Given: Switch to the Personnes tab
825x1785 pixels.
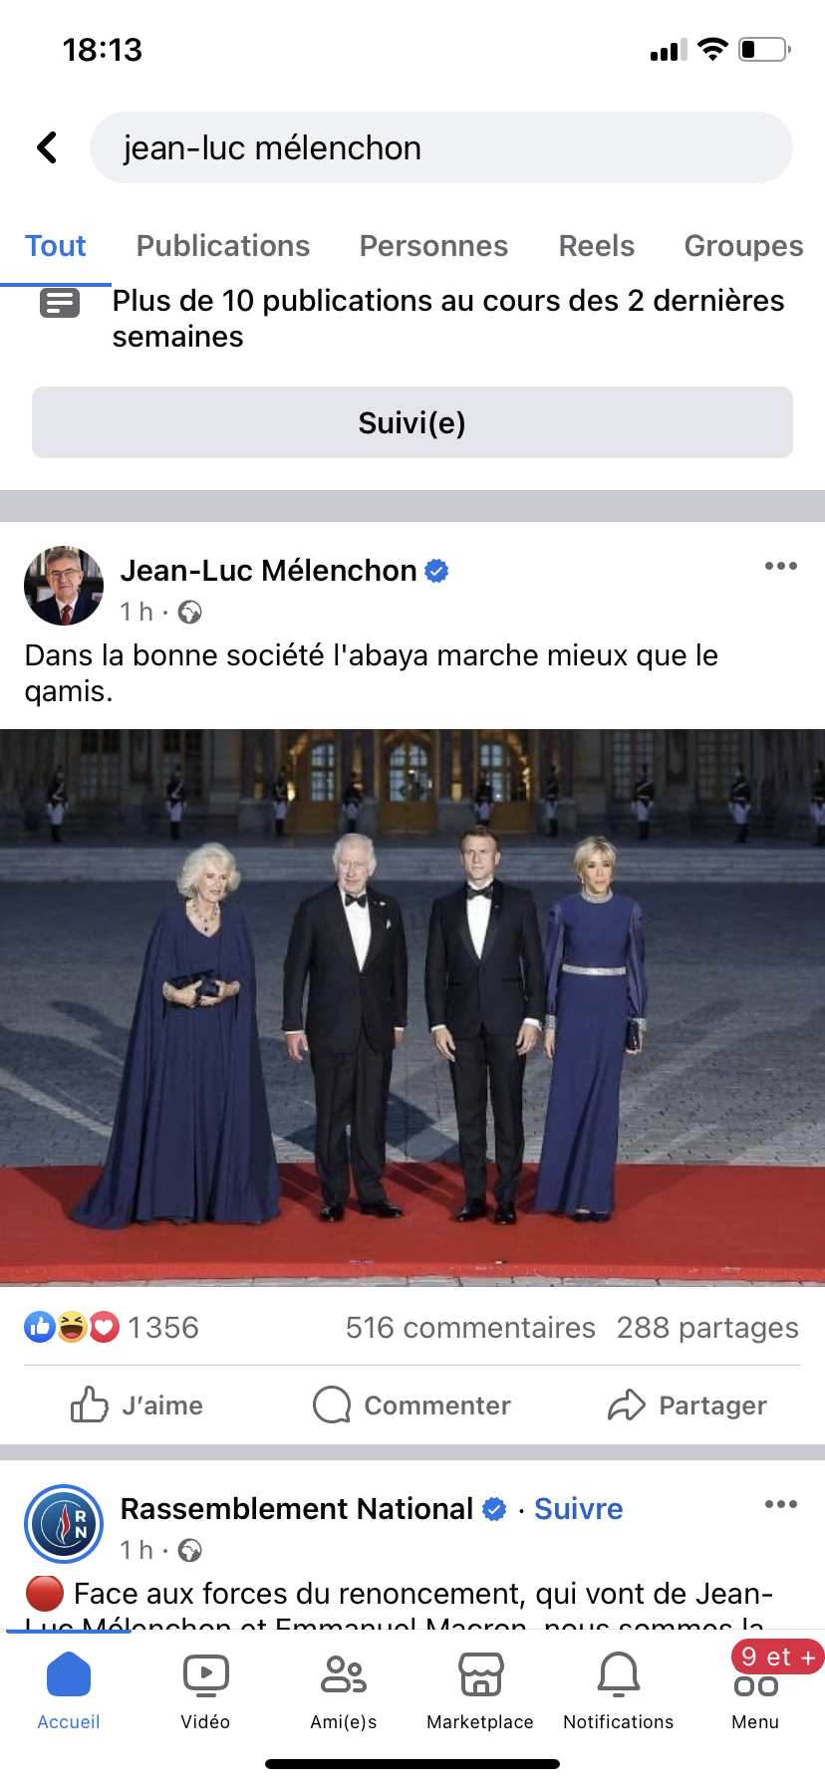Looking at the screenshot, I should pos(433,246).
